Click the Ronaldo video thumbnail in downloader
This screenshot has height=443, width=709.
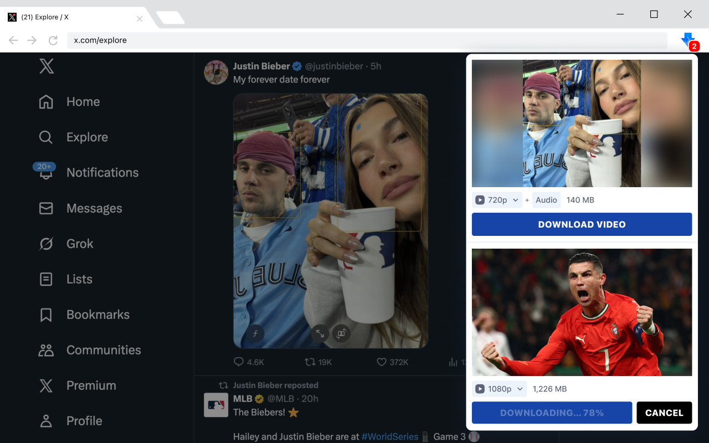[x=582, y=312]
